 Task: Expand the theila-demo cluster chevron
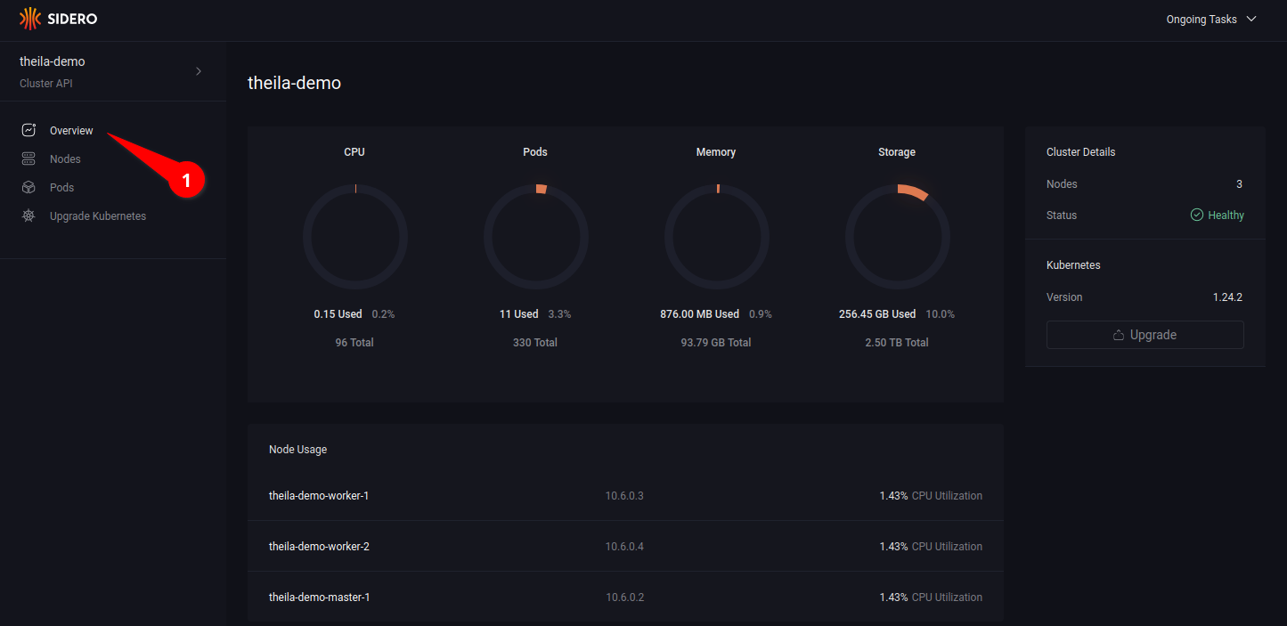(x=199, y=71)
